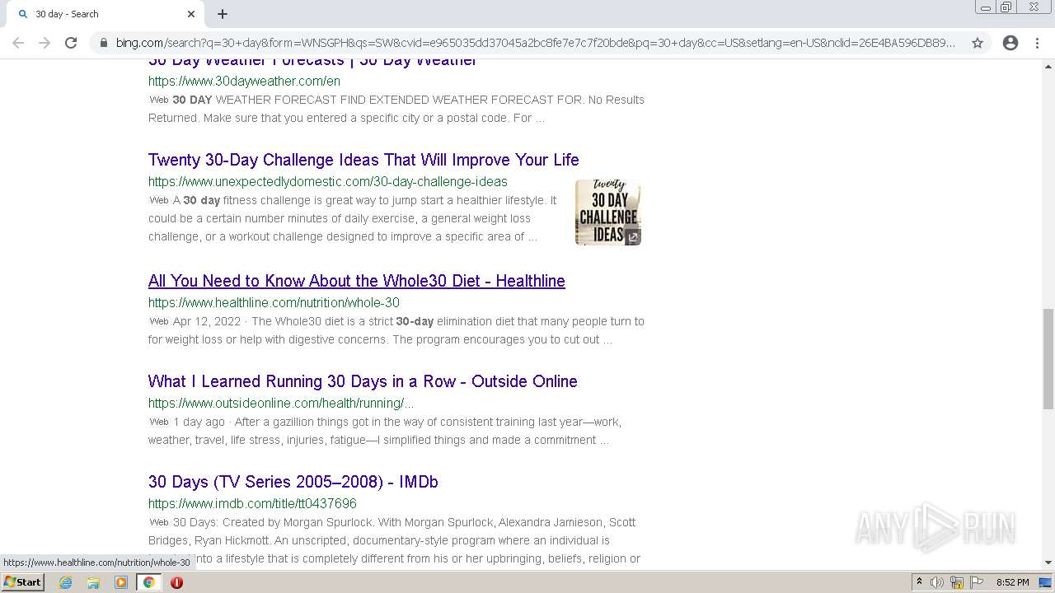Click the 30 Day Weather Forecasts heading link

point(312,62)
